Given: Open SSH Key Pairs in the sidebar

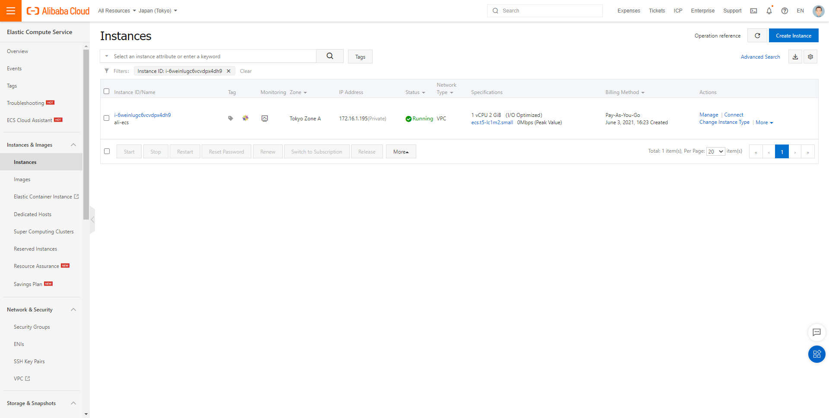Looking at the screenshot, I should point(29,361).
